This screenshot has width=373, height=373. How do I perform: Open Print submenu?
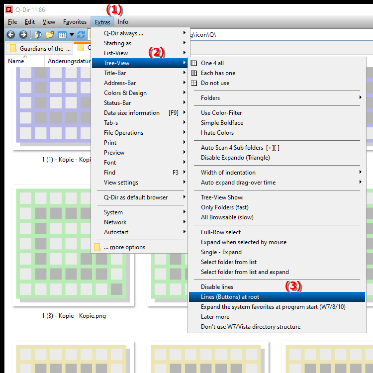pos(140,143)
